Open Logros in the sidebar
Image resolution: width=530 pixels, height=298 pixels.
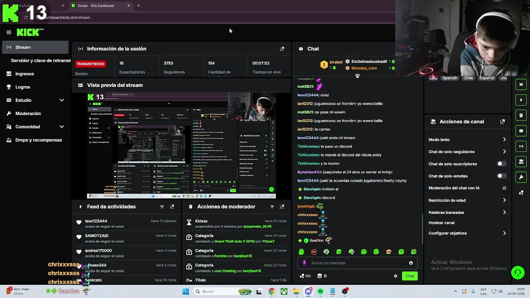click(36, 87)
